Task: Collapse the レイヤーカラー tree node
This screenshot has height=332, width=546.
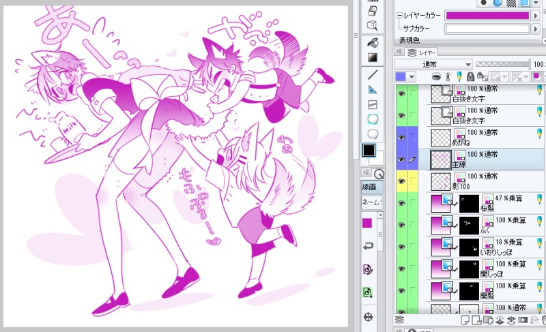Action: tap(399, 15)
